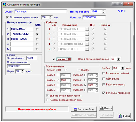Select the Spectra 5500 radio button
The image size is (136, 122).
[66, 70]
